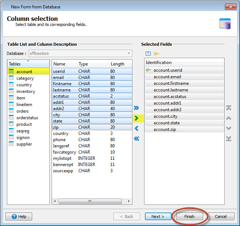240x226 pixels.
Task: Click the add selected field arrow icon
Action: coord(136,118)
